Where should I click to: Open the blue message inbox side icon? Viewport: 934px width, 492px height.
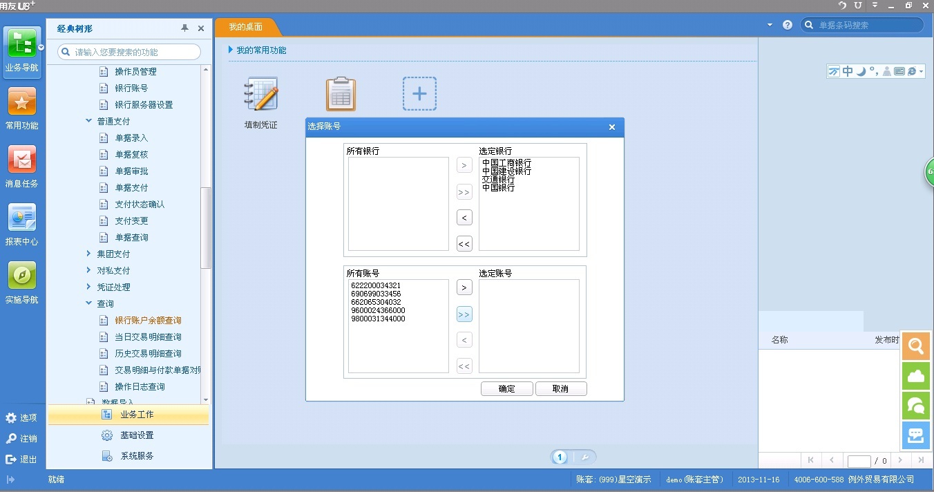pos(916,435)
